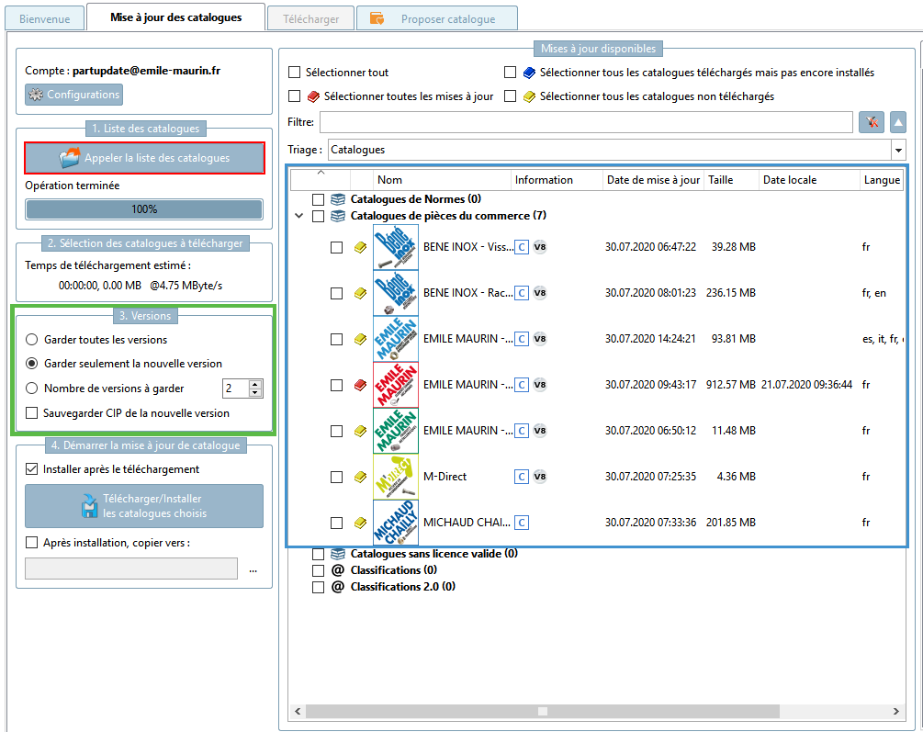Click the C icon in BENE INOX - Viss... row

tap(522, 247)
